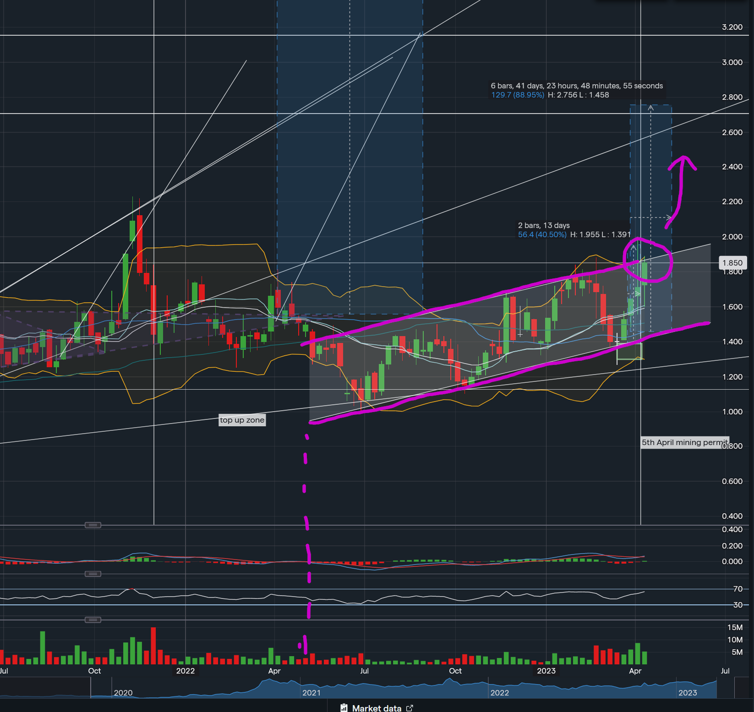Click the 1.850 price label on axis
The image size is (754, 712).
coord(732,263)
